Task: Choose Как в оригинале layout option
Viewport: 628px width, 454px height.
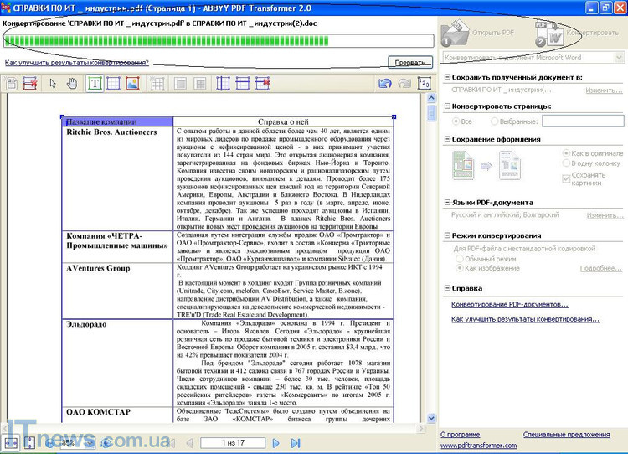Action: pyautogui.click(x=566, y=153)
